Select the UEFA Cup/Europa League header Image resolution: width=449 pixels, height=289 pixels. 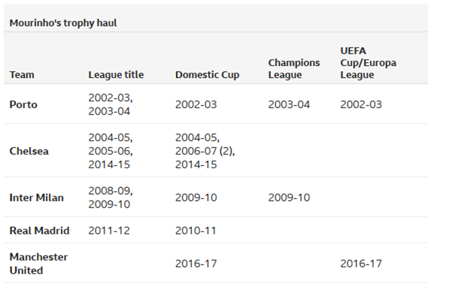point(368,62)
